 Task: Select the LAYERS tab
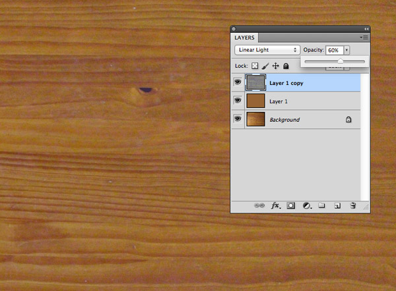pos(245,38)
